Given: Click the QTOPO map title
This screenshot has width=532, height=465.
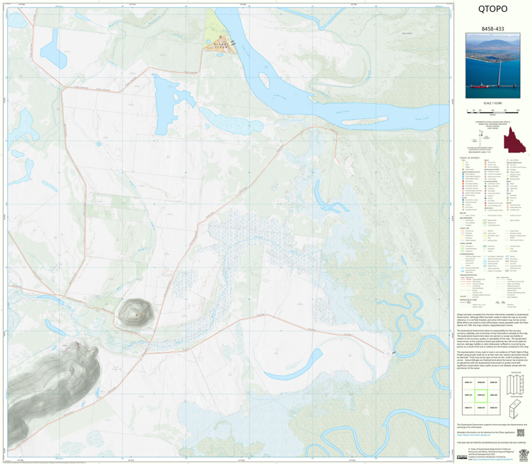Looking at the screenshot, I should tap(493, 9).
